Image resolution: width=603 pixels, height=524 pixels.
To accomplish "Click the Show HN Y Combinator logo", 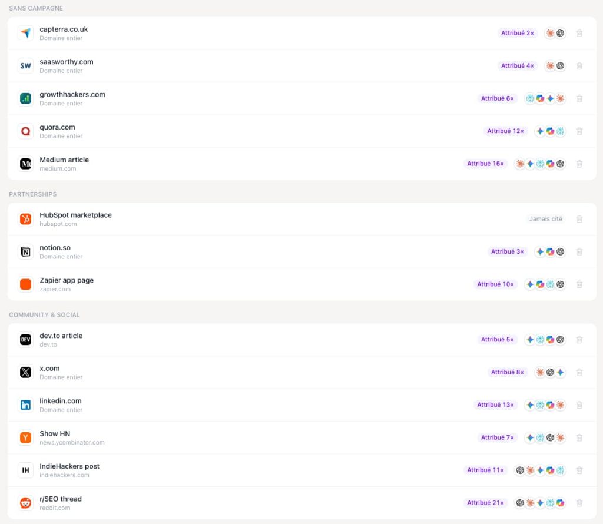I will 26,438.
